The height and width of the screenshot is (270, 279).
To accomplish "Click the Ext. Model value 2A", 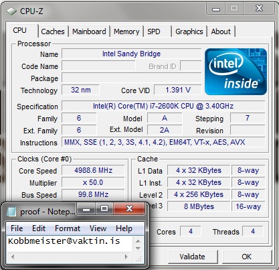I will click(165, 130).
